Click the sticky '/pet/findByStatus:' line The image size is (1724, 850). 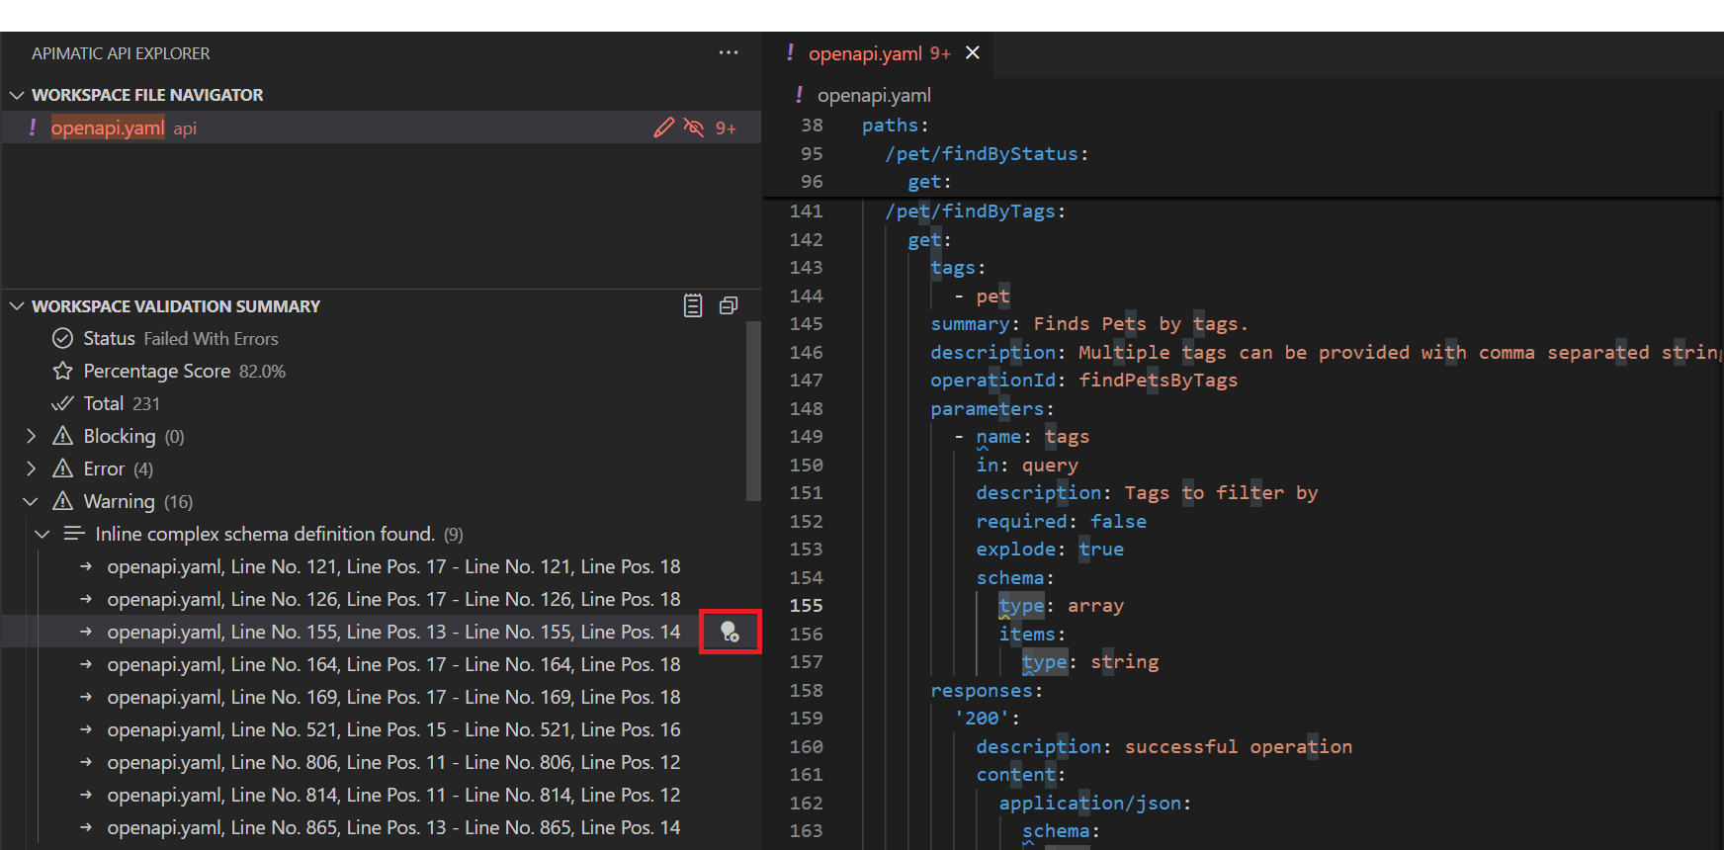(x=987, y=153)
